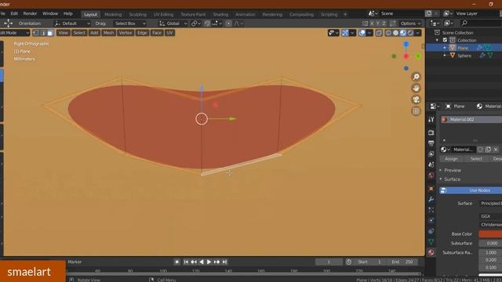This screenshot has width=502, height=282.
Task: Unlink material with the X button
Action: pos(496,150)
